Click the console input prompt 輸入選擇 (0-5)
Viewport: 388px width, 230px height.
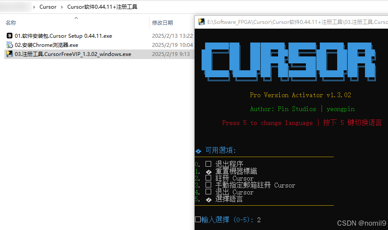[227, 220]
